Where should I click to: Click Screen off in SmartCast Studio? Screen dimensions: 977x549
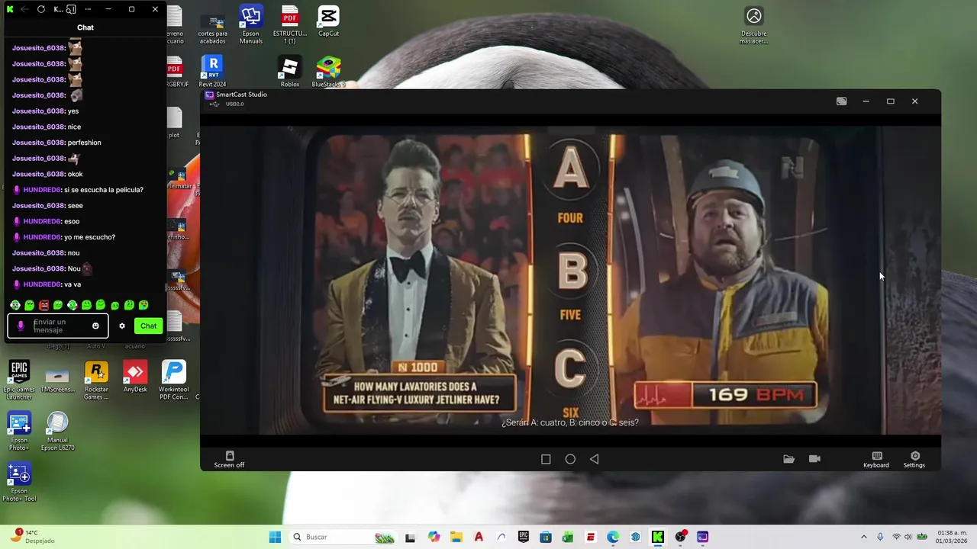tap(229, 460)
